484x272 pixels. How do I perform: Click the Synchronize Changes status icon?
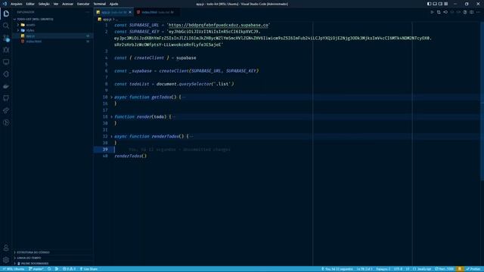(49, 269)
